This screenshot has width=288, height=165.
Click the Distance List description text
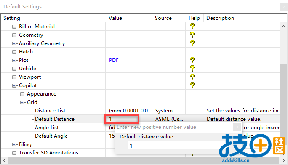coord(243,111)
